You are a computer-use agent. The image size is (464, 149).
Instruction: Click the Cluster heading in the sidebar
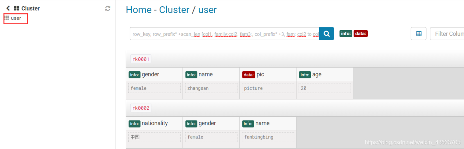tap(31, 8)
